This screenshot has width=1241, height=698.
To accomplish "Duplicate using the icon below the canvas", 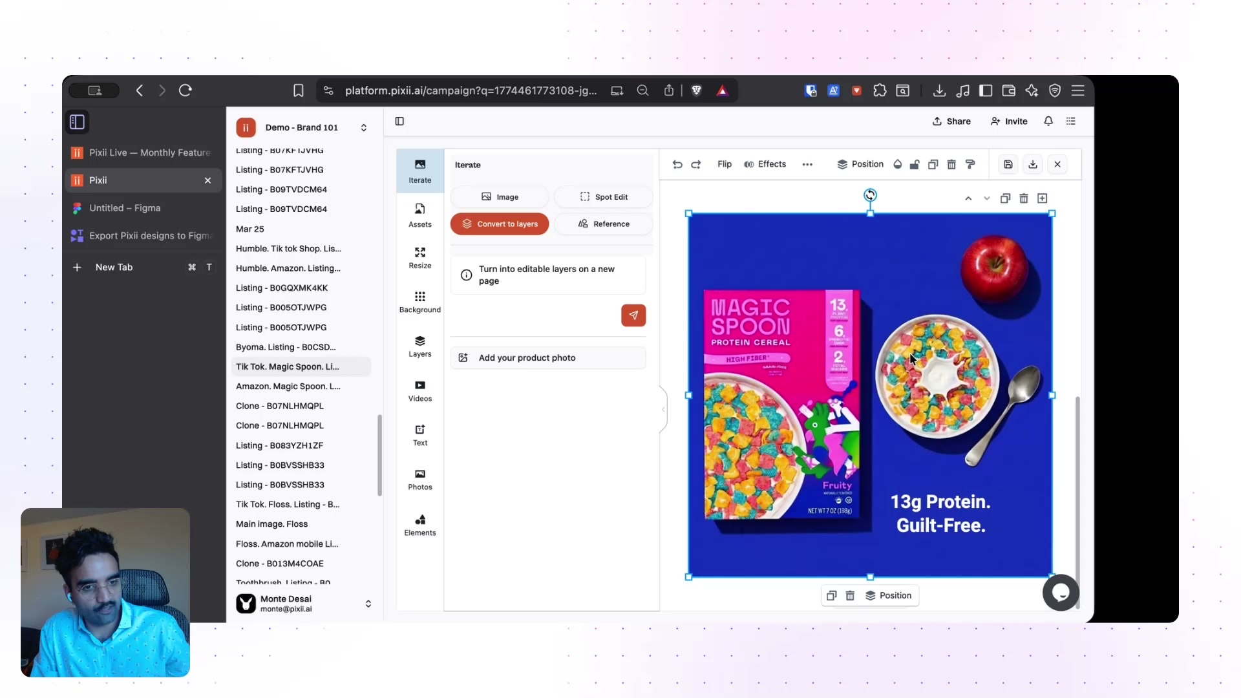I will 832,596.
